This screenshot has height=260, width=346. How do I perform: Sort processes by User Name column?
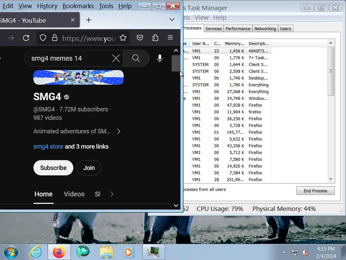[x=200, y=44]
